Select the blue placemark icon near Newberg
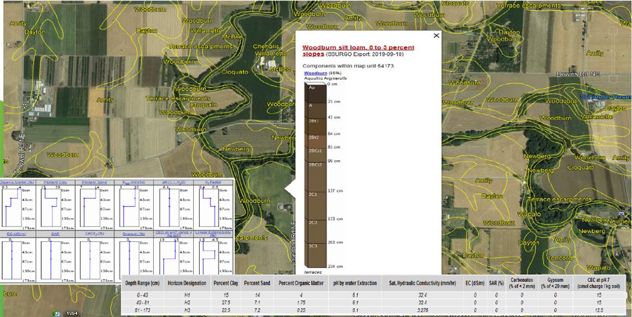 coord(621,213)
